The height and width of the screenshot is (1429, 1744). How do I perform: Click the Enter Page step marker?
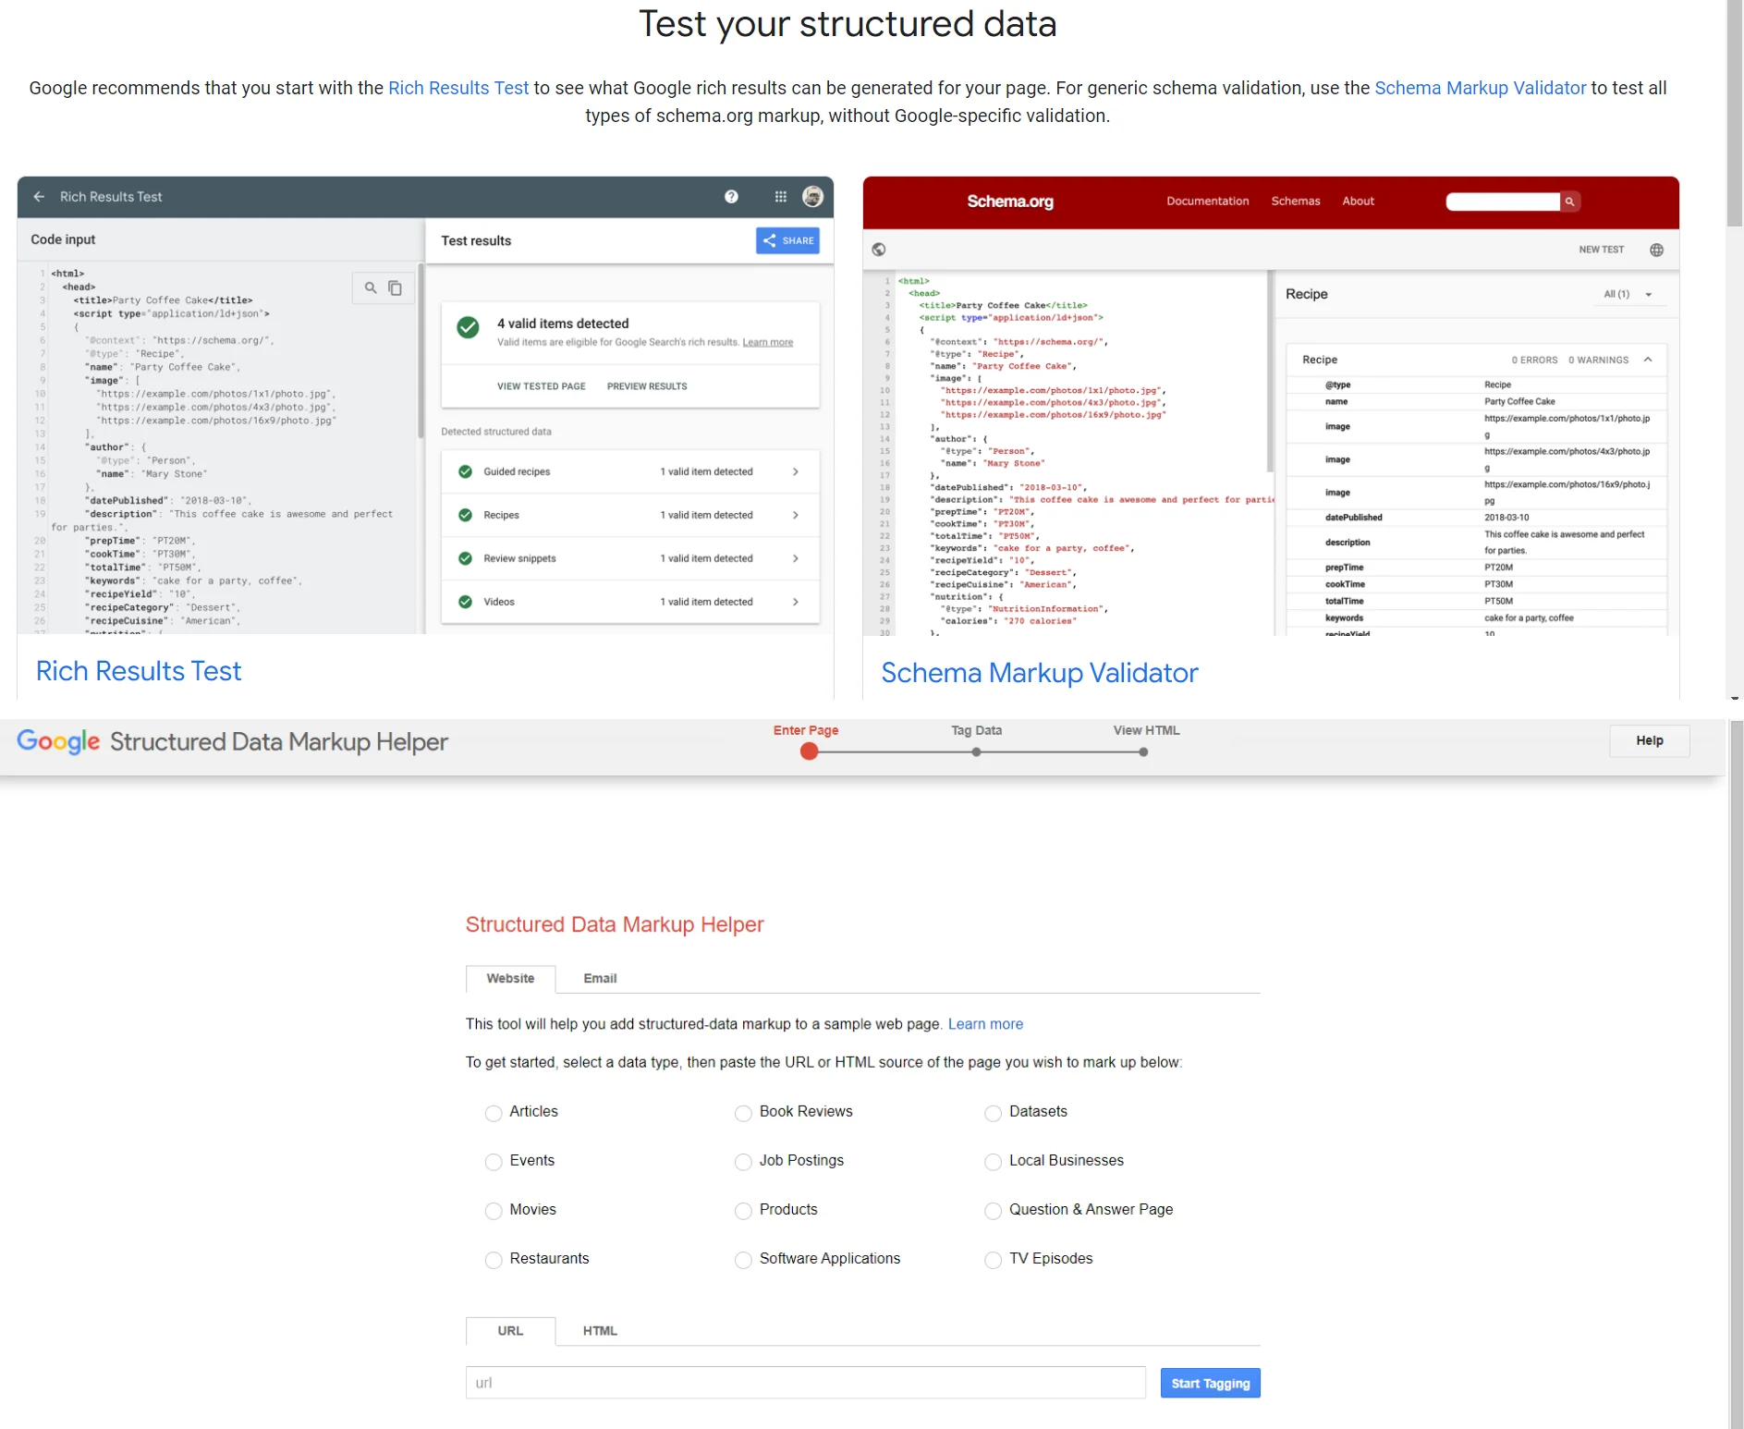point(810,751)
